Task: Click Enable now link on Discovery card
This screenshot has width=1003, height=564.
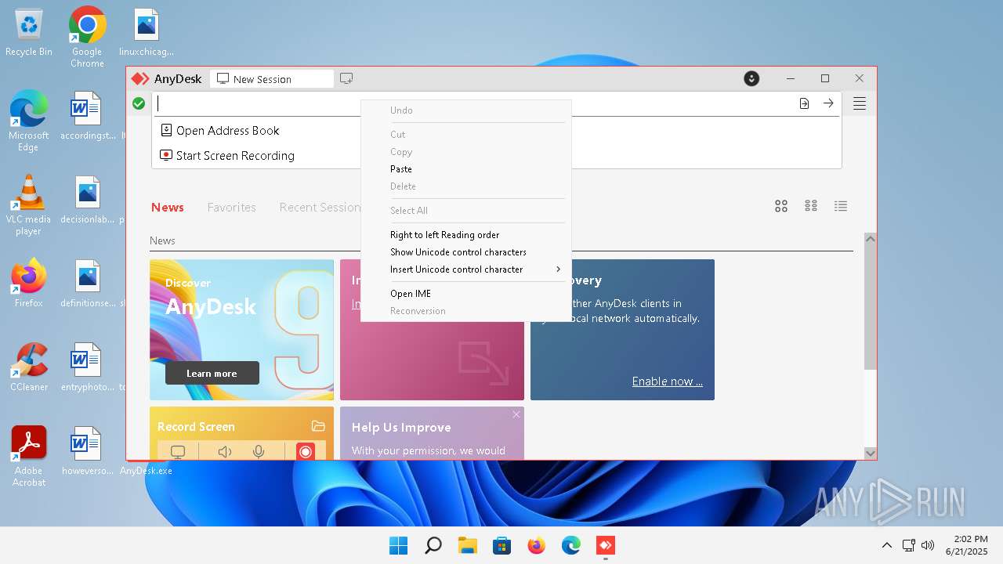Action: point(667,381)
